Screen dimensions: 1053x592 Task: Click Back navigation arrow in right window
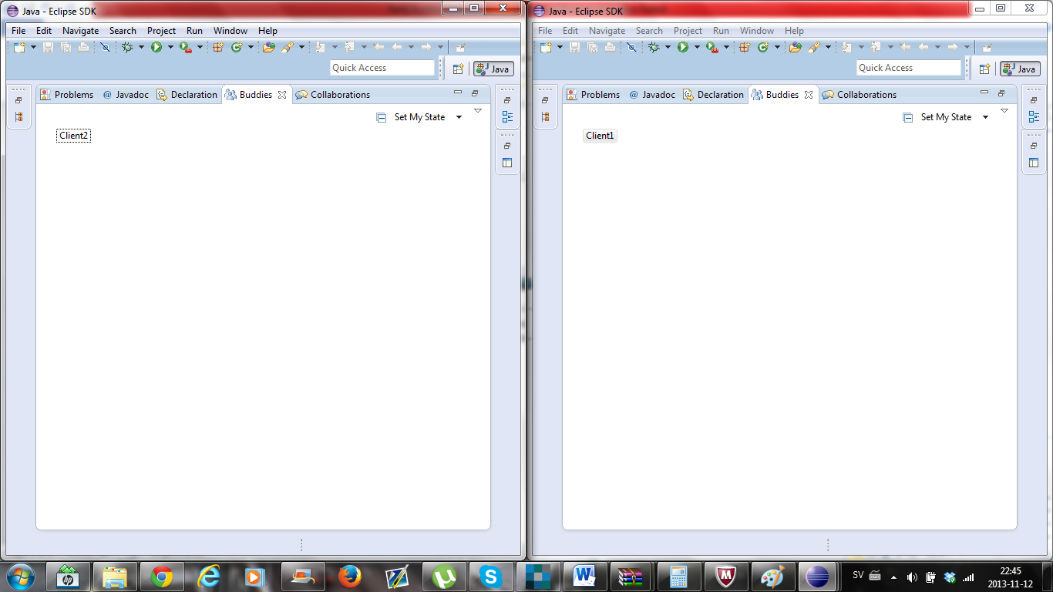pyautogui.click(x=923, y=47)
